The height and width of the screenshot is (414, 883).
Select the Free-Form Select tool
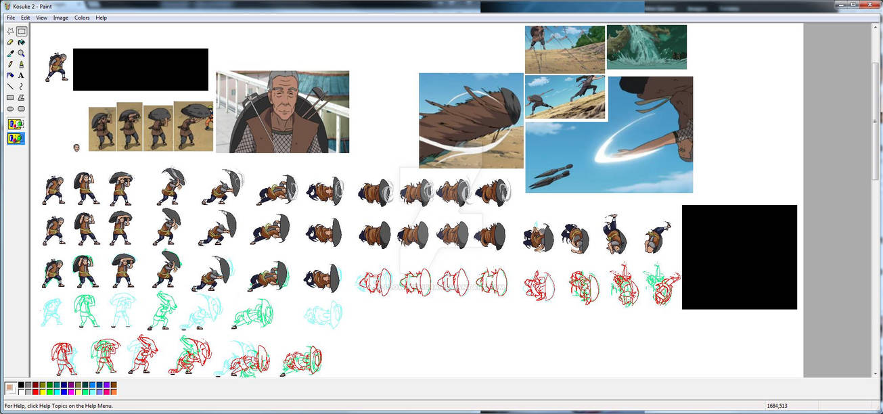point(10,31)
